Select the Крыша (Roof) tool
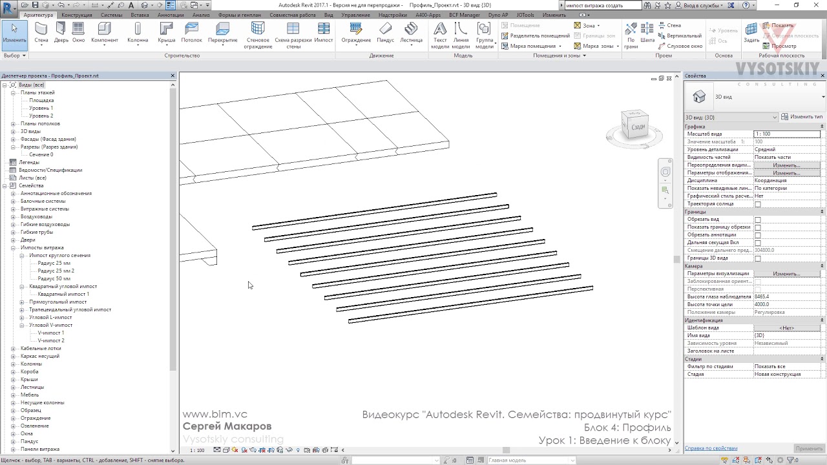Screen dimensions: 827x465 point(167,33)
